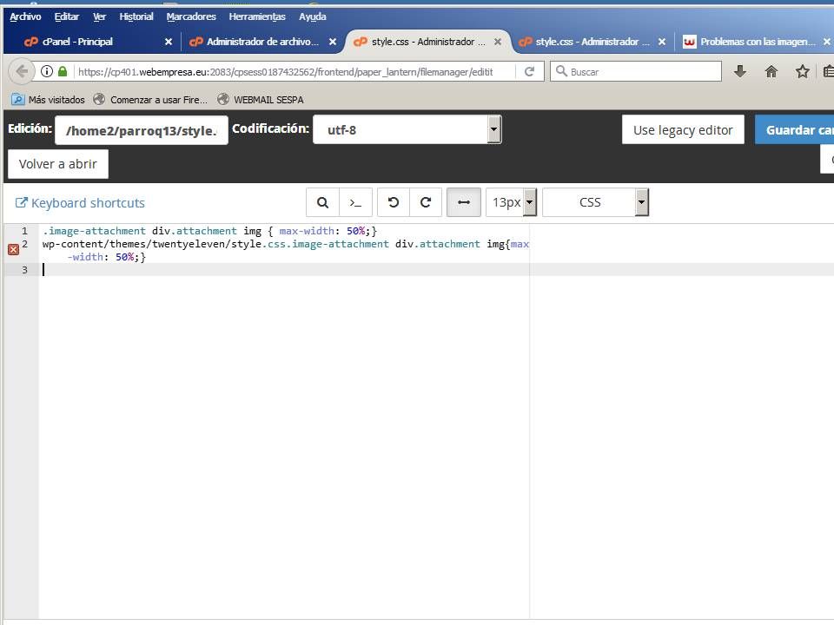834x625 pixels.
Task: Click the file path edit field
Action: pyautogui.click(x=142, y=130)
